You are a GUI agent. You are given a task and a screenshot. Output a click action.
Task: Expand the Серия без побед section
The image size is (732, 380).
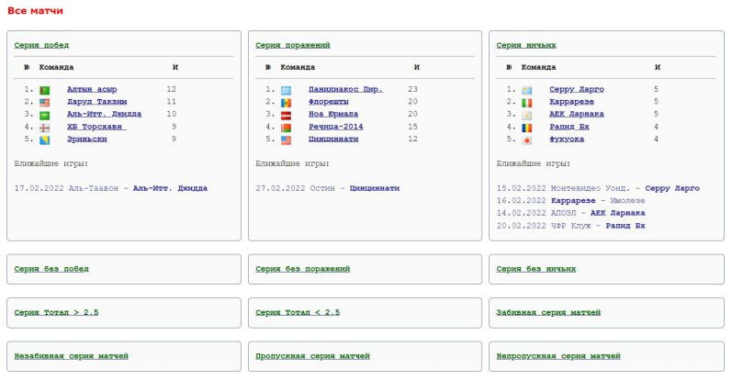point(51,269)
